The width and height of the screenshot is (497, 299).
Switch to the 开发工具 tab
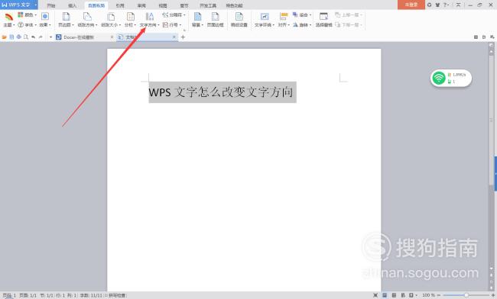pos(208,5)
